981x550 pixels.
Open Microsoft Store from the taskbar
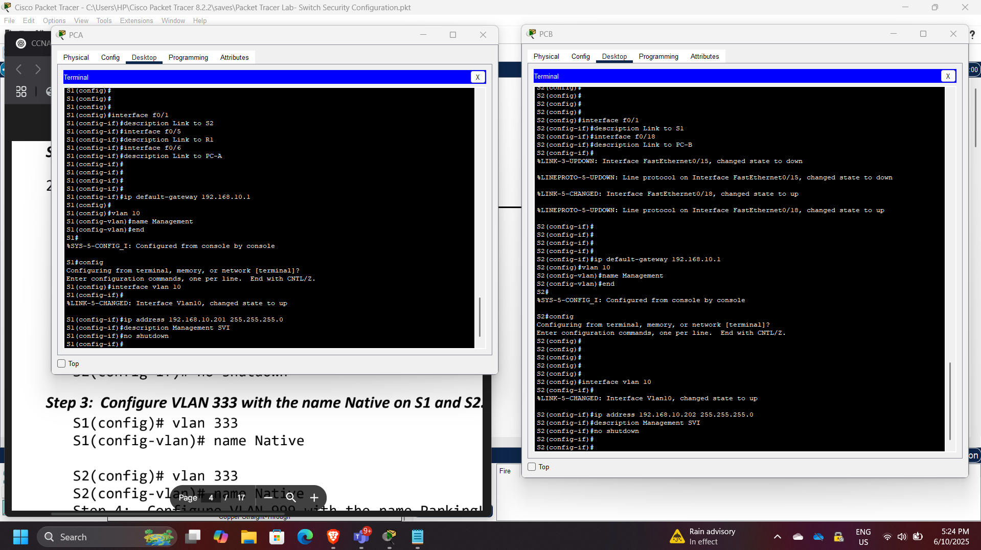point(277,537)
